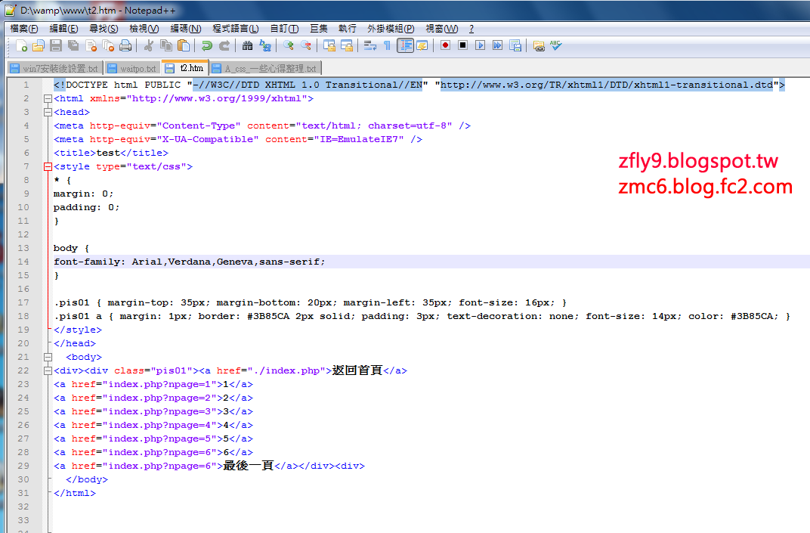Click the 最後一頁 text on line 29

[248, 465]
